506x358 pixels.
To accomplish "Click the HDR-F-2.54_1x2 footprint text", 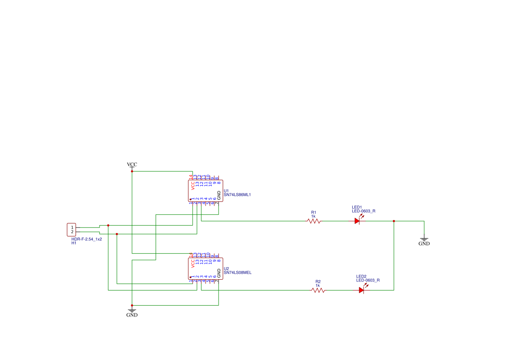I will [87, 239].
